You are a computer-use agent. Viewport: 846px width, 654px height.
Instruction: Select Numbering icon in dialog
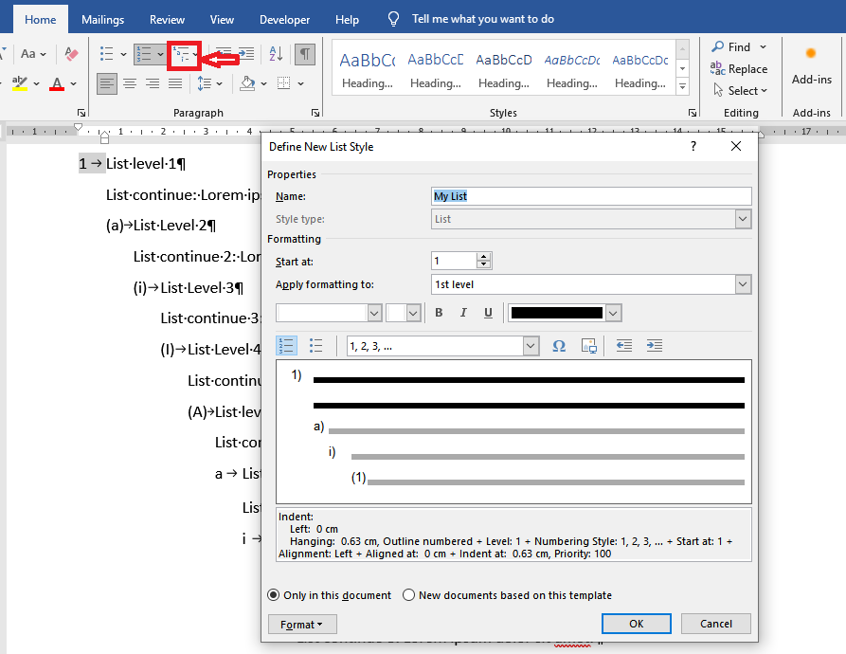pyautogui.click(x=286, y=346)
